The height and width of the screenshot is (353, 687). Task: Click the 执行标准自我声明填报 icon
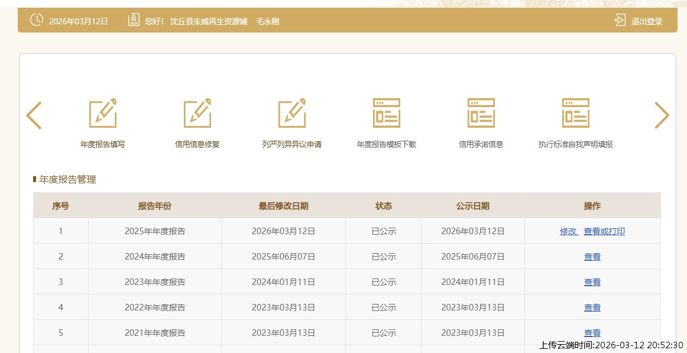pos(575,113)
